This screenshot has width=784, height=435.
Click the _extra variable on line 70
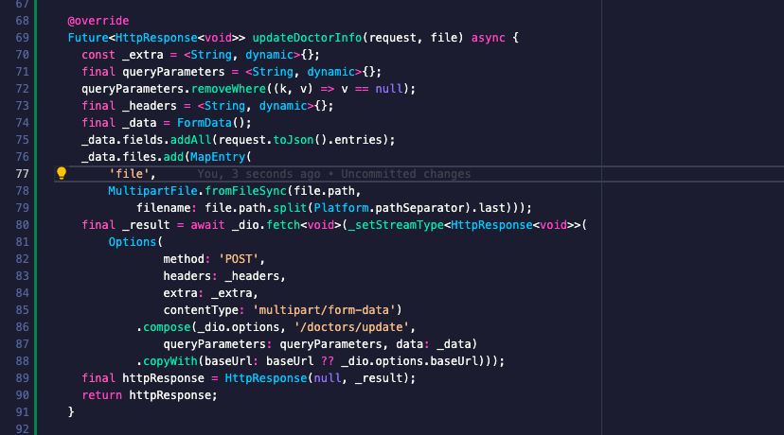[x=142, y=55]
